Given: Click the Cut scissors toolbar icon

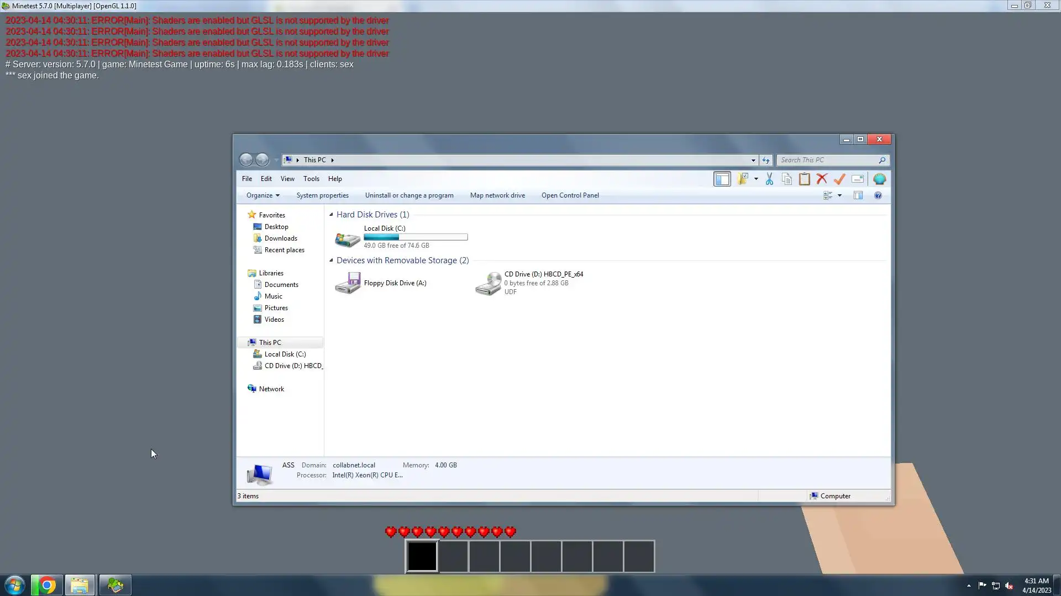Looking at the screenshot, I should (769, 179).
